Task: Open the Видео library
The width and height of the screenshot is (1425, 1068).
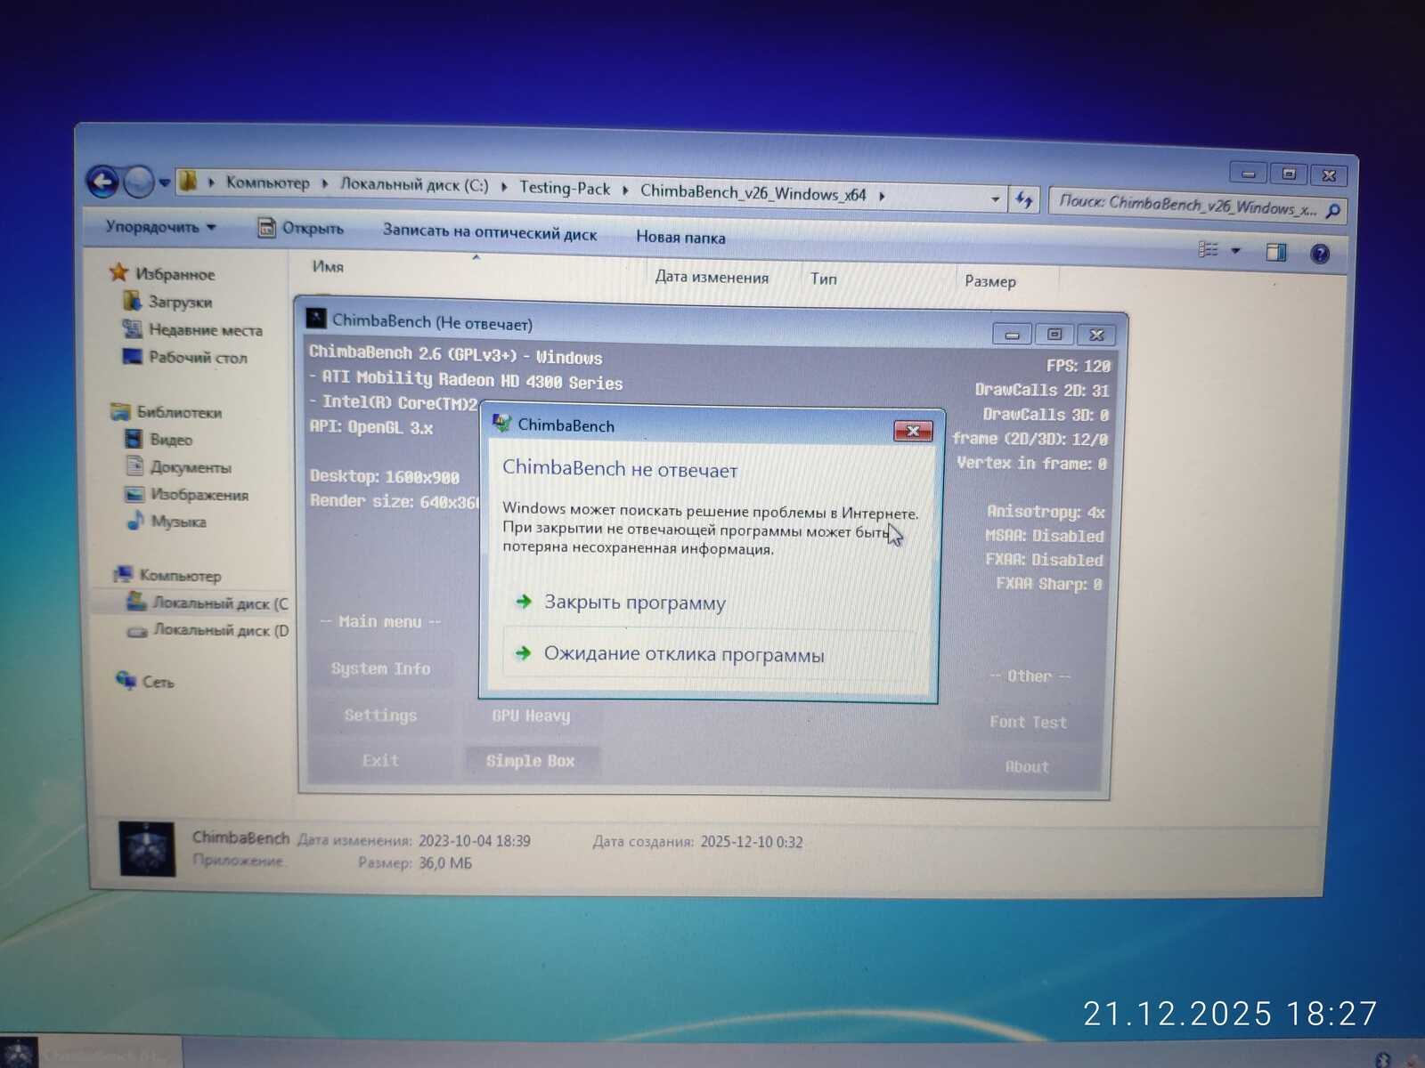Action: [159, 440]
